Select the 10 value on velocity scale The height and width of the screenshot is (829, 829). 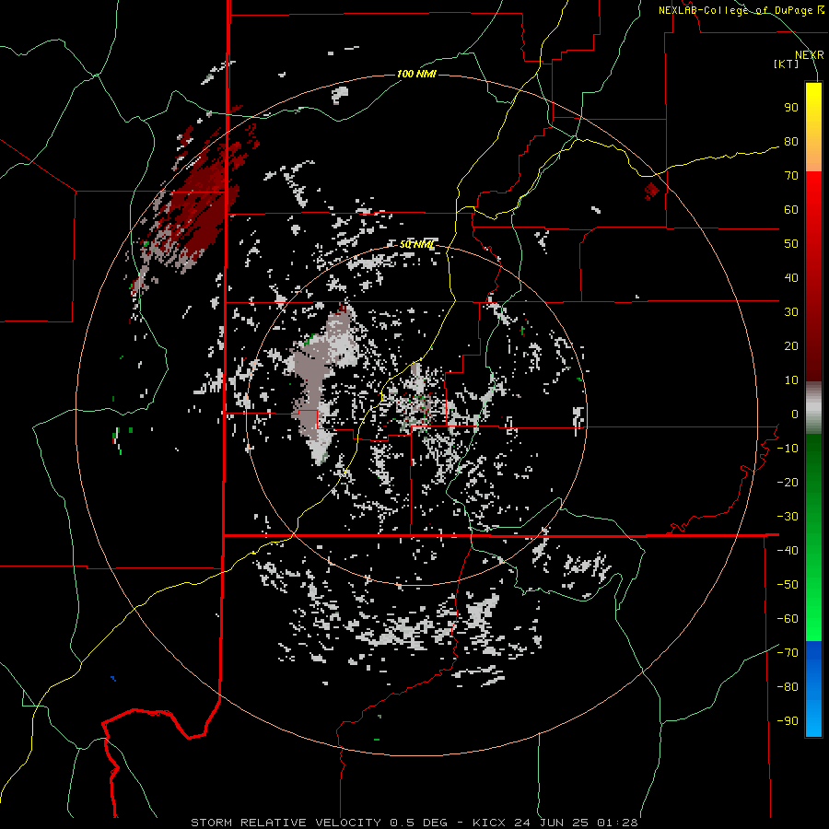click(791, 380)
